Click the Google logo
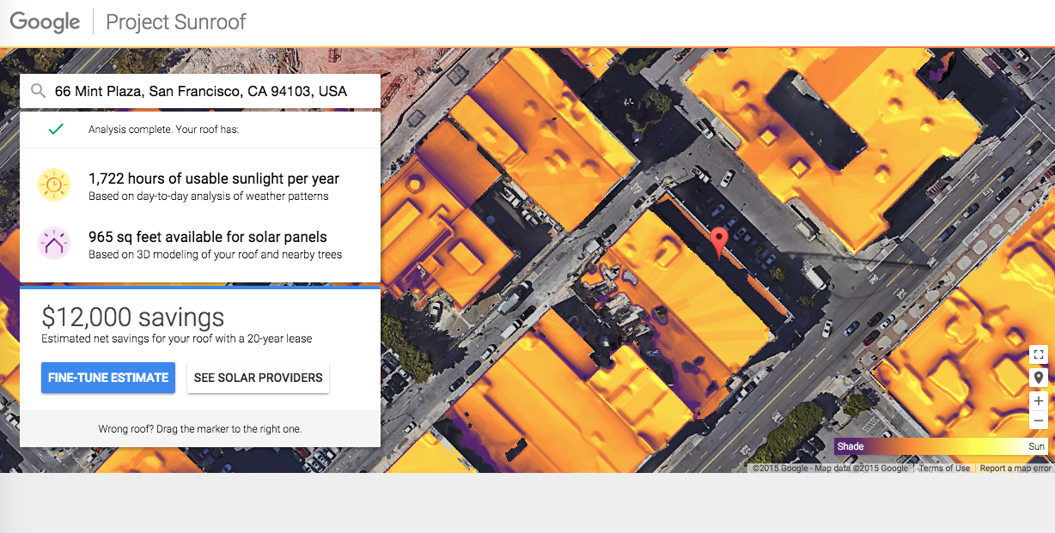 click(45, 22)
